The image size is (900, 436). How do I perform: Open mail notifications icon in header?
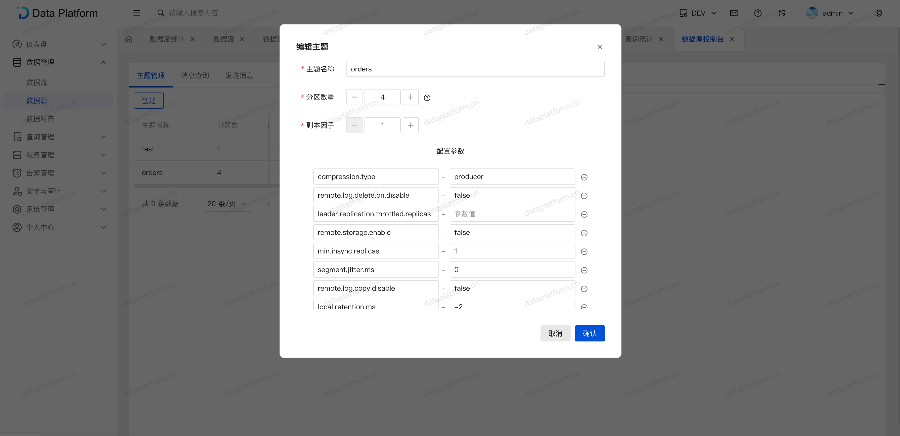click(x=733, y=13)
